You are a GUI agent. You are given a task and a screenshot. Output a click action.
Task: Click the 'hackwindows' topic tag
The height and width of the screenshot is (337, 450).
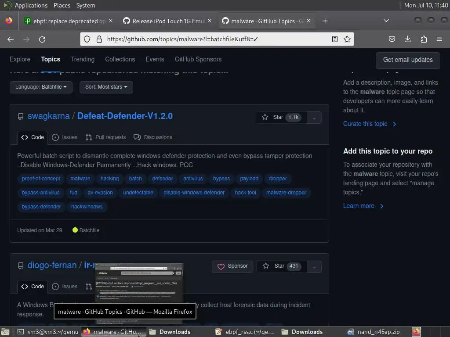tap(87, 207)
